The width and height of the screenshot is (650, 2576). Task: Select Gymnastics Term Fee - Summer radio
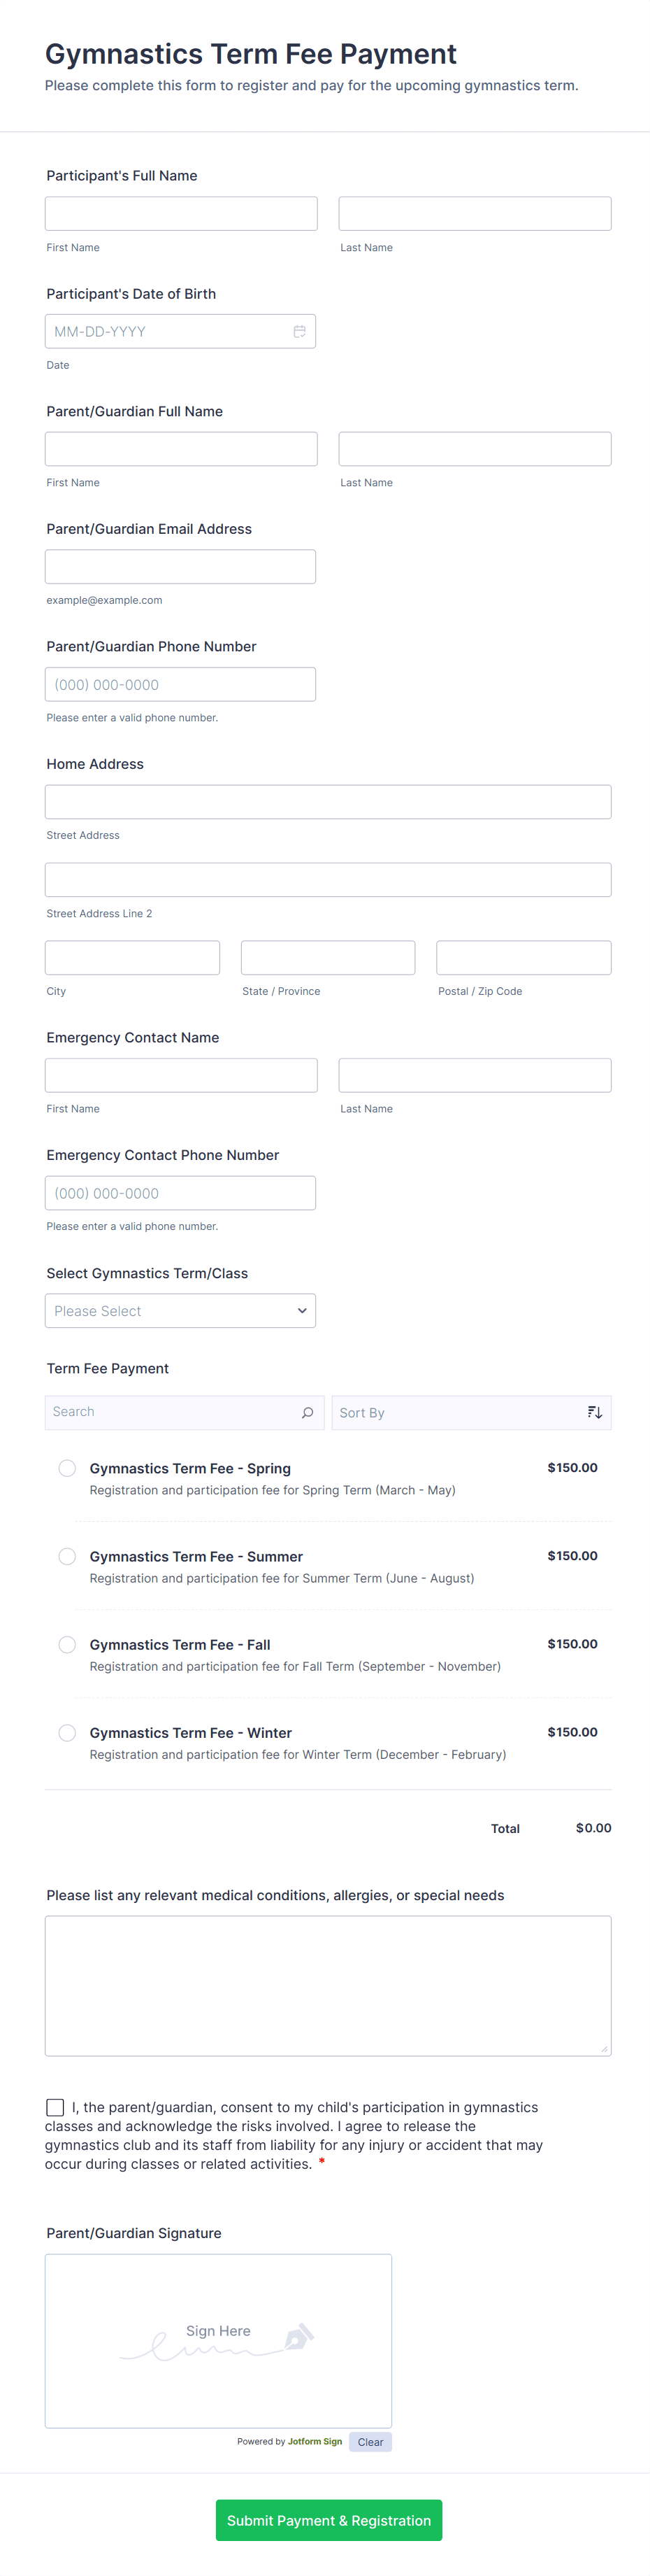coord(67,1556)
